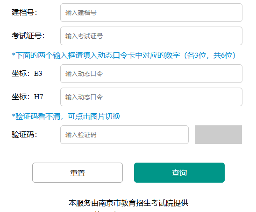Activate the dynamic password field for H7
Screen dimensions: 256x212
(151, 97)
